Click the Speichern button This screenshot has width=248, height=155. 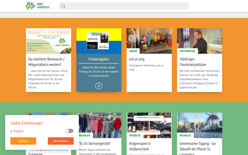click(23, 141)
